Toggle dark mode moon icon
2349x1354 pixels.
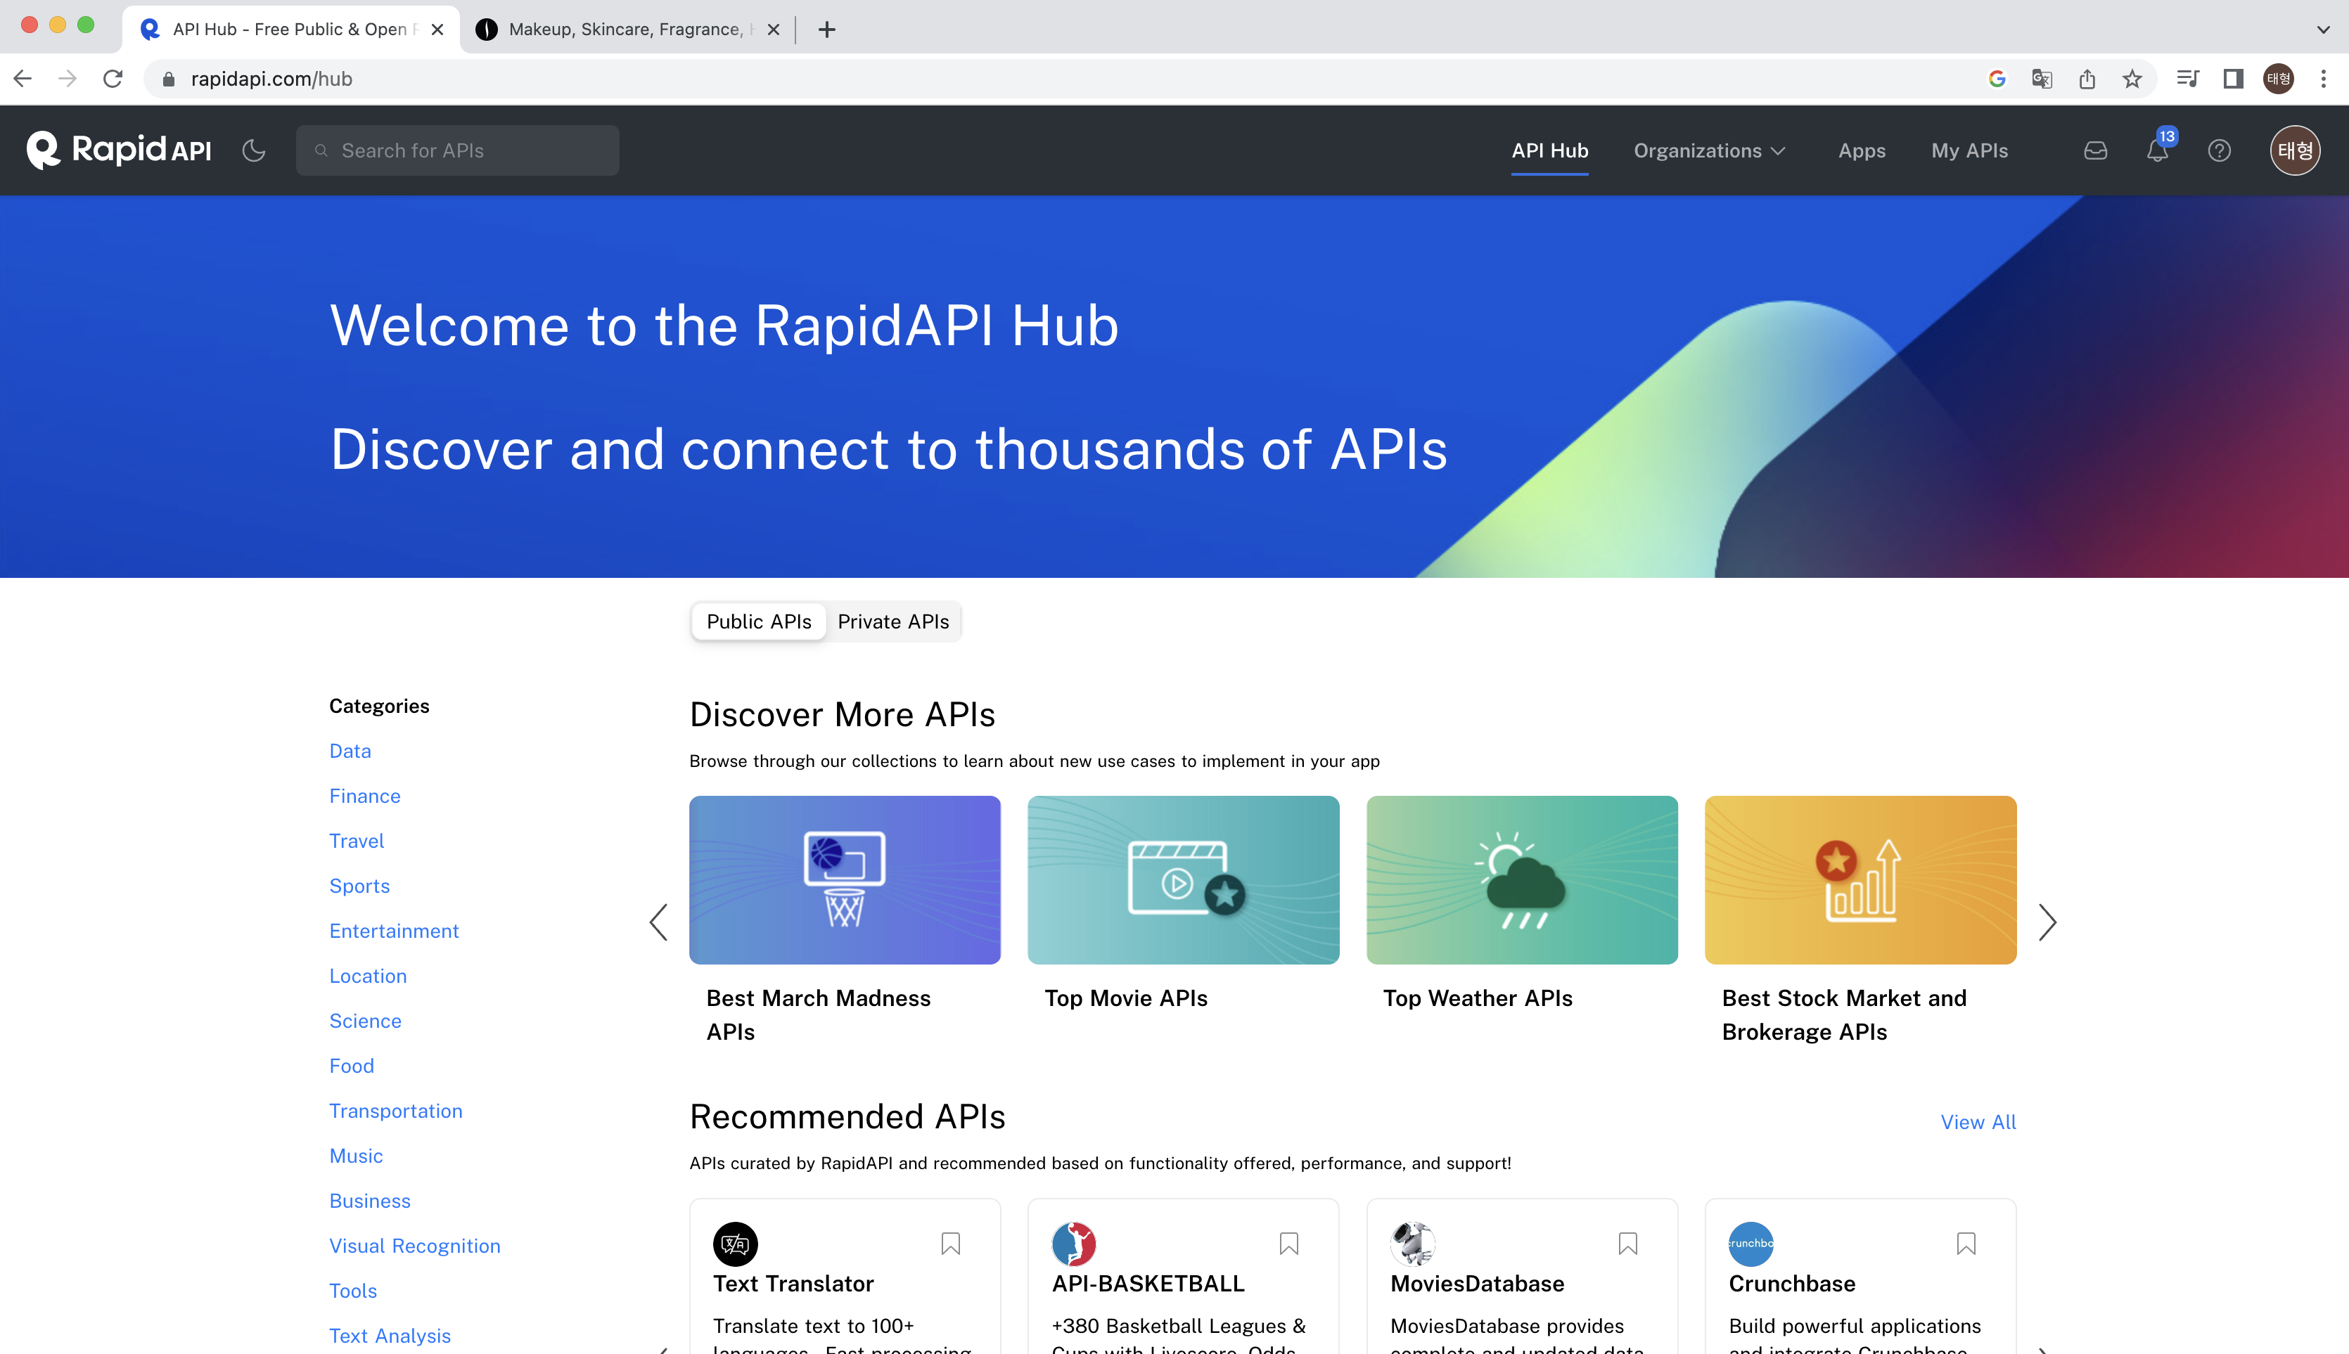coord(254,150)
